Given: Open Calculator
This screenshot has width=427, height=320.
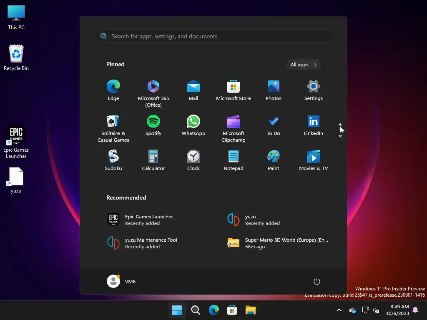Looking at the screenshot, I should tap(153, 160).
